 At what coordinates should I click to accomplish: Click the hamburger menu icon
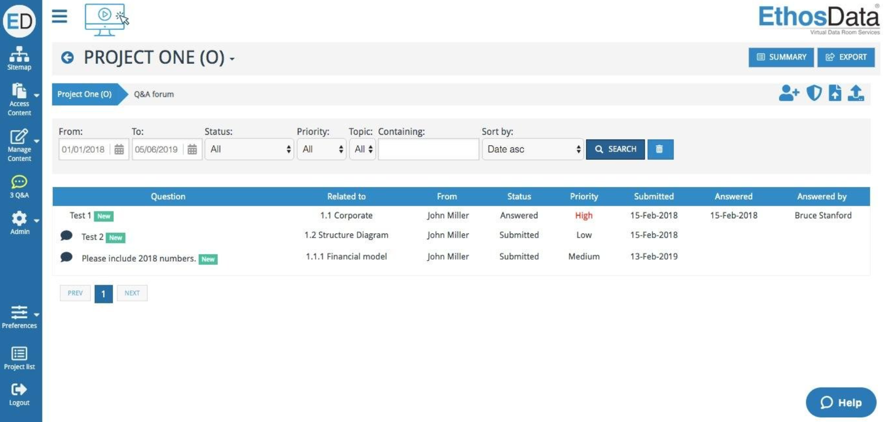click(60, 17)
